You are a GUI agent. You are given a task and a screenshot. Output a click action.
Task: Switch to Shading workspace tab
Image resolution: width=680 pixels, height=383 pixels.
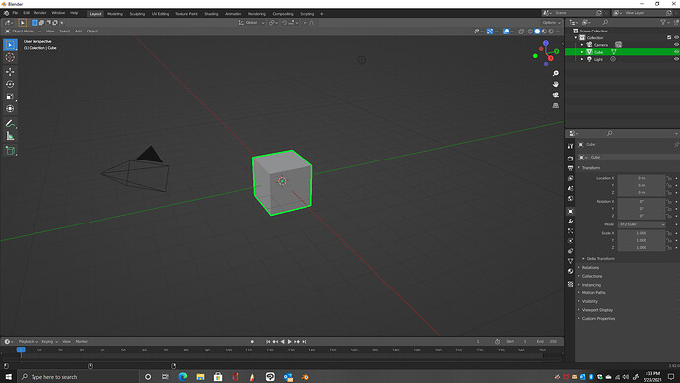211,14
